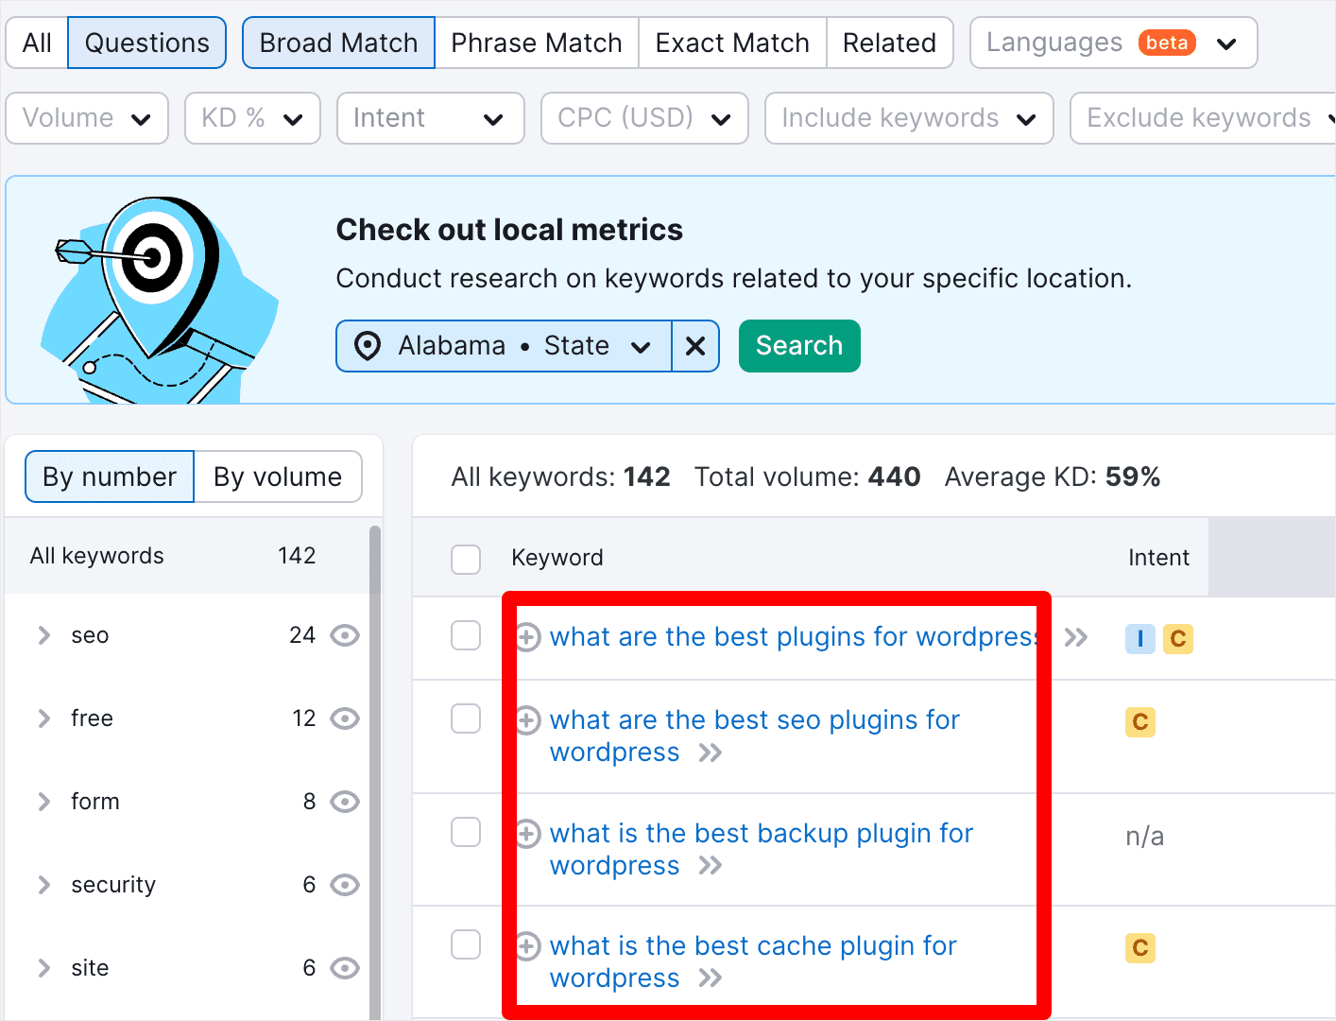Click C intent badge for seo plugins row
1336x1021 pixels.
click(x=1140, y=722)
